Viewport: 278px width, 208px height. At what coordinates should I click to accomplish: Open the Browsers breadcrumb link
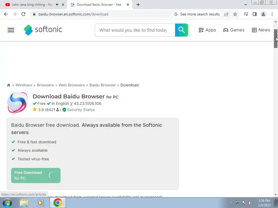point(45,85)
